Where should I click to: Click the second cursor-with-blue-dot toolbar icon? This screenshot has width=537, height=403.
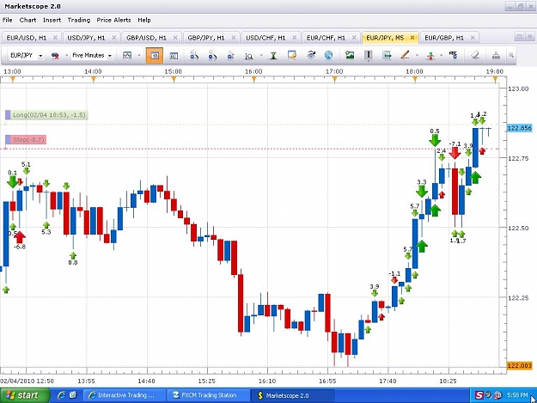[x=212, y=56]
